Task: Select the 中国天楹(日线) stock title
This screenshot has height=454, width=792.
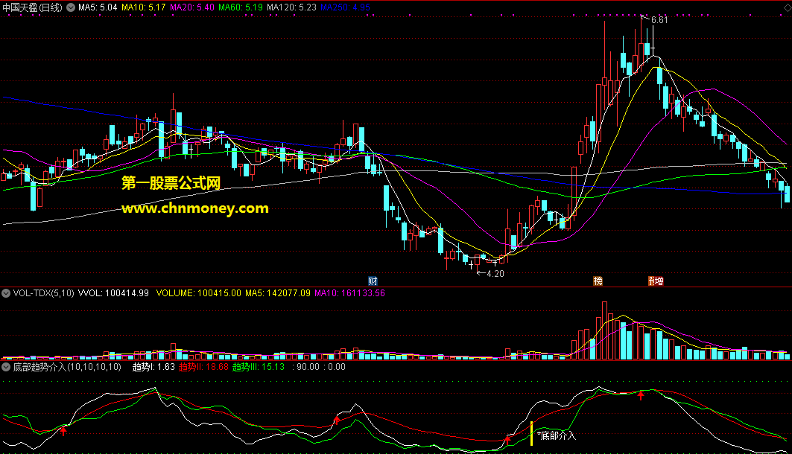Action: pyautogui.click(x=32, y=7)
